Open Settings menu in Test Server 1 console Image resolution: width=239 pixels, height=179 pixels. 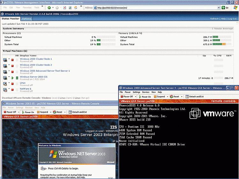coord(136,92)
